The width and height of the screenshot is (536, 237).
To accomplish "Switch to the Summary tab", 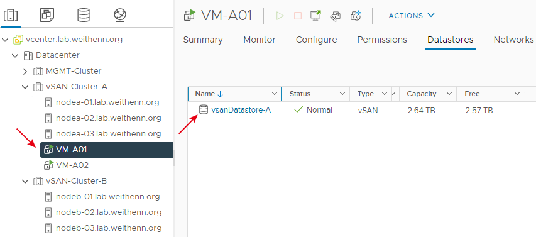I will click(203, 40).
